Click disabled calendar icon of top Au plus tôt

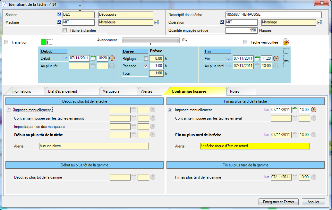93,66
